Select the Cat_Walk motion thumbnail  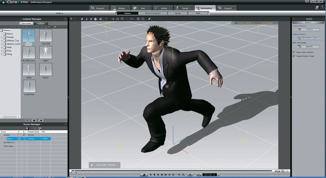[x=46, y=35]
